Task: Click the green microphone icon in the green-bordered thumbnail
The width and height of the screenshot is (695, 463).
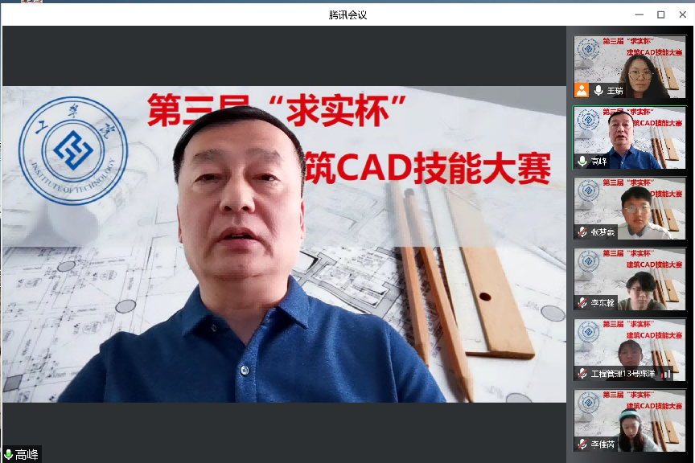Action: (x=582, y=161)
